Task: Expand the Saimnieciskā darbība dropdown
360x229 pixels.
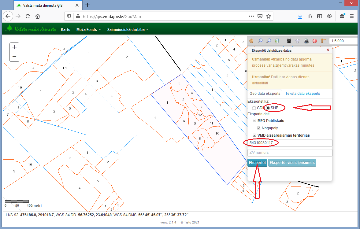Action: coord(128,30)
